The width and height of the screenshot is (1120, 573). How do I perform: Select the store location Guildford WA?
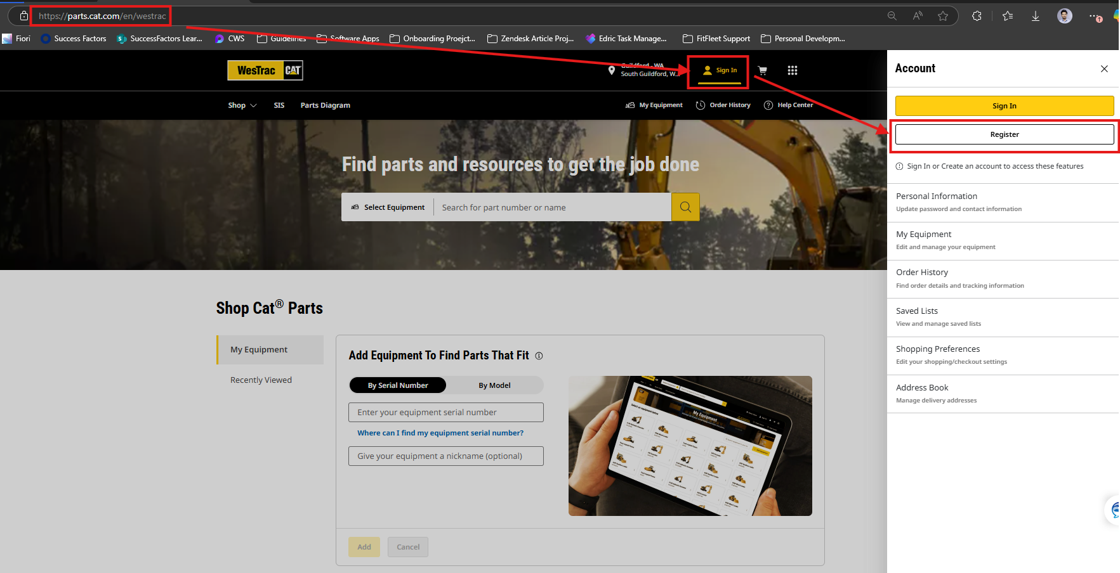pos(643,70)
